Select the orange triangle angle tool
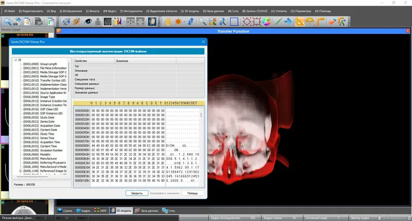The height and width of the screenshot is (221, 412). 300,22
